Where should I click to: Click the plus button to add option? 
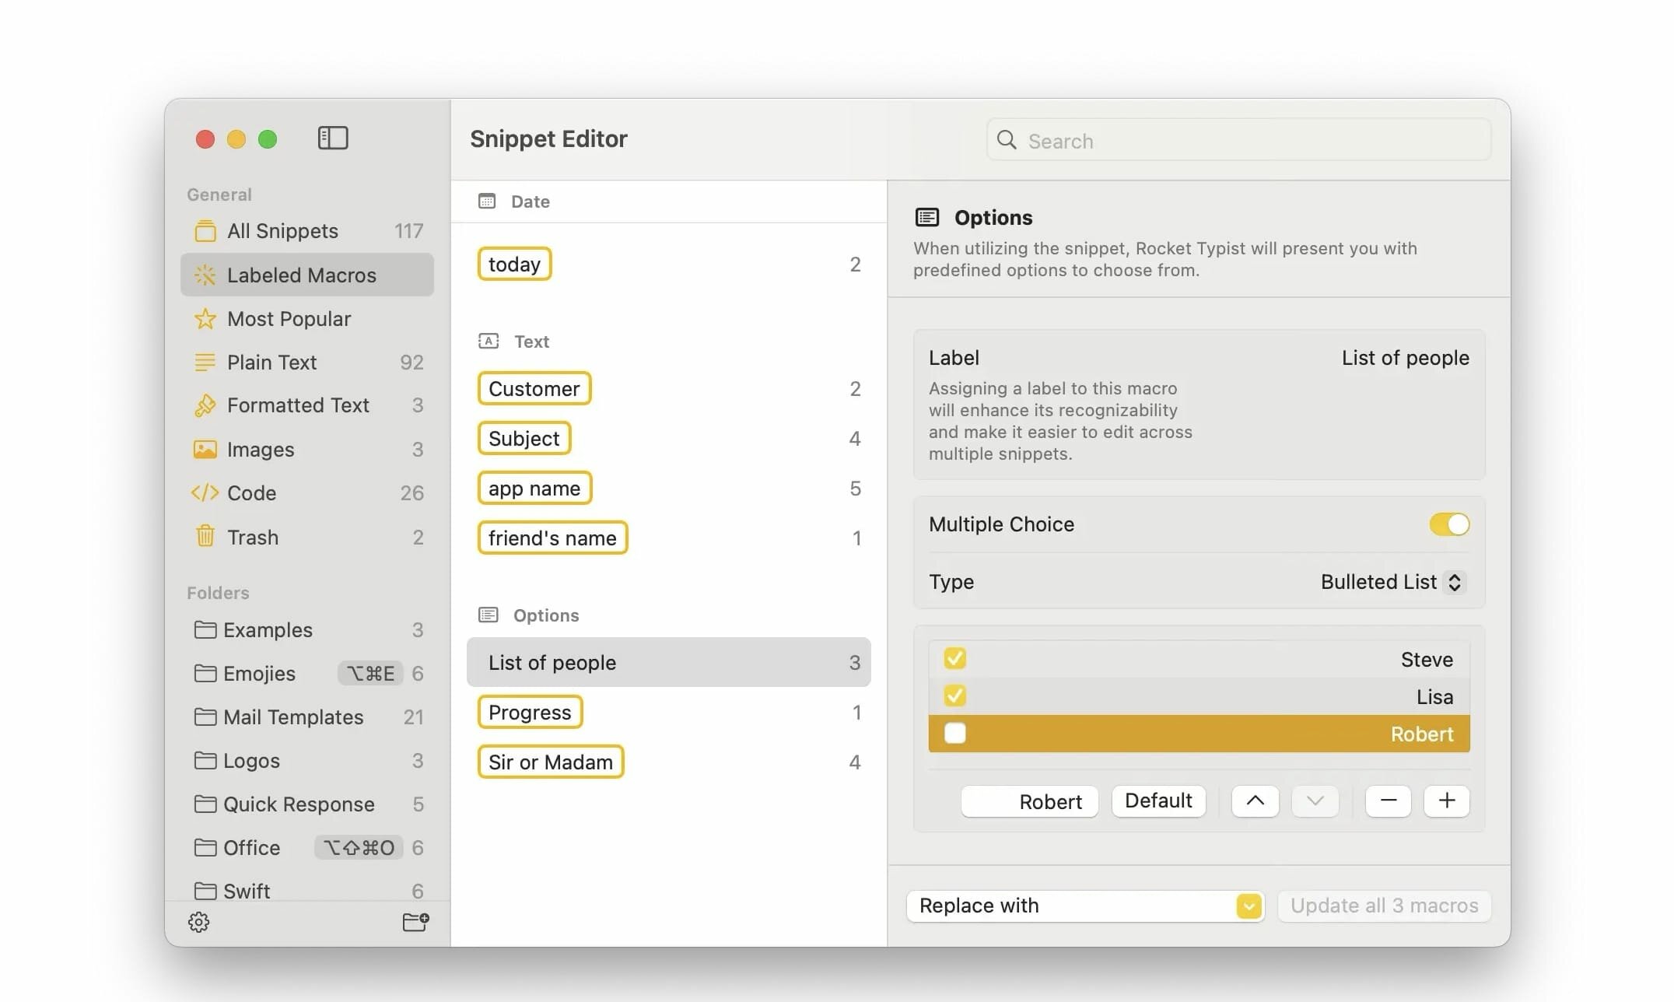[x=1446, y=801]
